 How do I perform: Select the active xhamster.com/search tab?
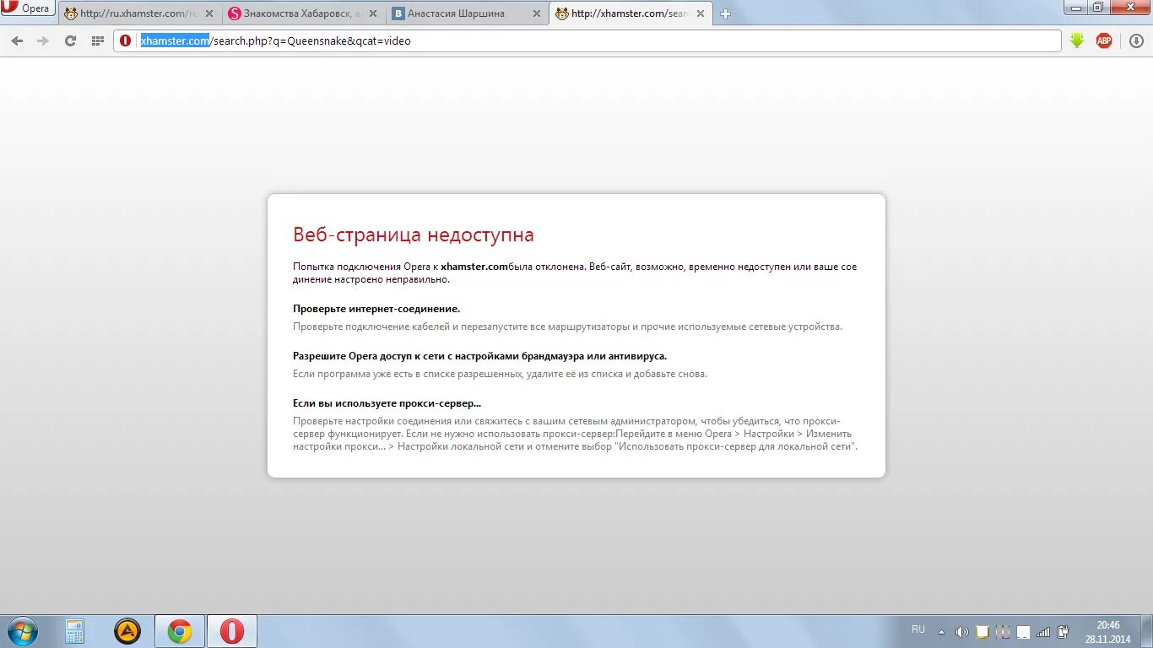point(631,13)
